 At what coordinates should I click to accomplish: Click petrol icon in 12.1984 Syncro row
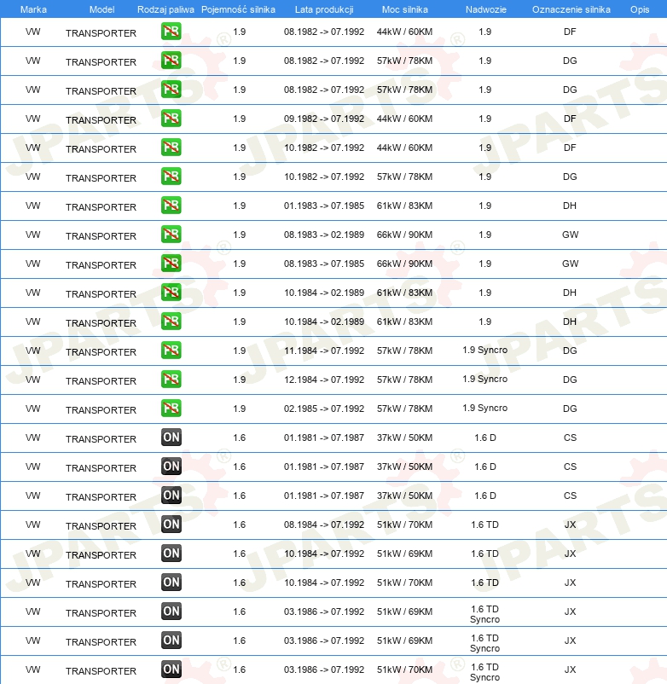coord(171,380)
